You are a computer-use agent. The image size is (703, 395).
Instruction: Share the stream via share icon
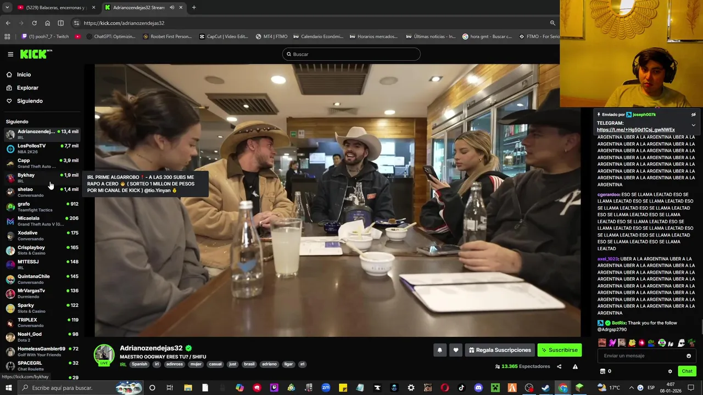point(559,366)
